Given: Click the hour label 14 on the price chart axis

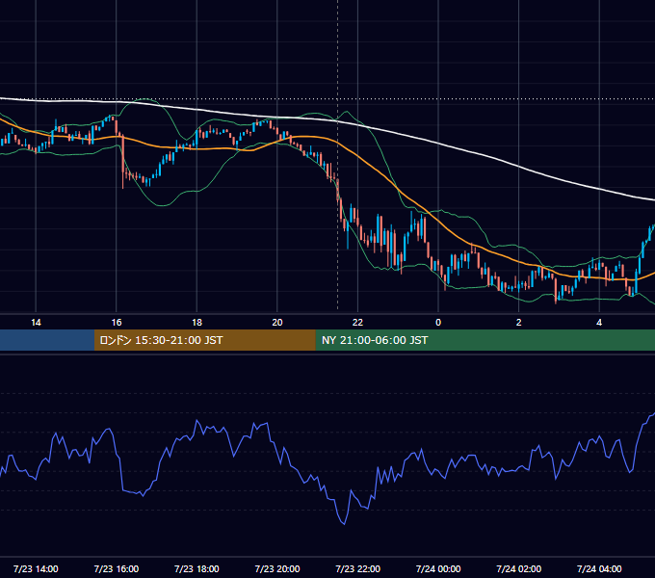Looking at the screenshot, I should (36, 323).
